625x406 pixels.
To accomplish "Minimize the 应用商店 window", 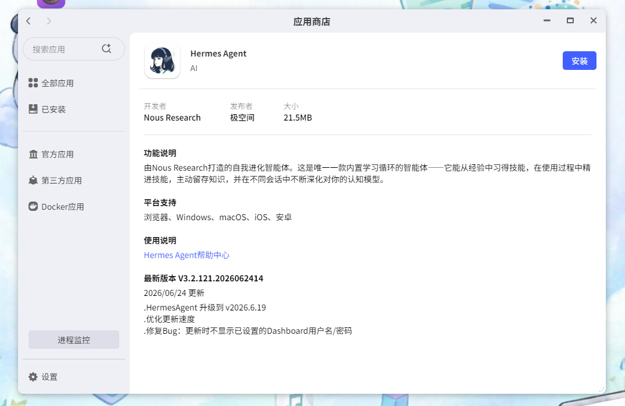I will coord(547,20).
